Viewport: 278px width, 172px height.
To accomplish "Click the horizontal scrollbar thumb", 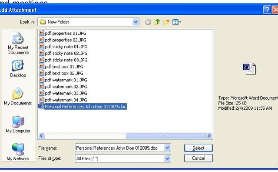I will pos(165,136).
